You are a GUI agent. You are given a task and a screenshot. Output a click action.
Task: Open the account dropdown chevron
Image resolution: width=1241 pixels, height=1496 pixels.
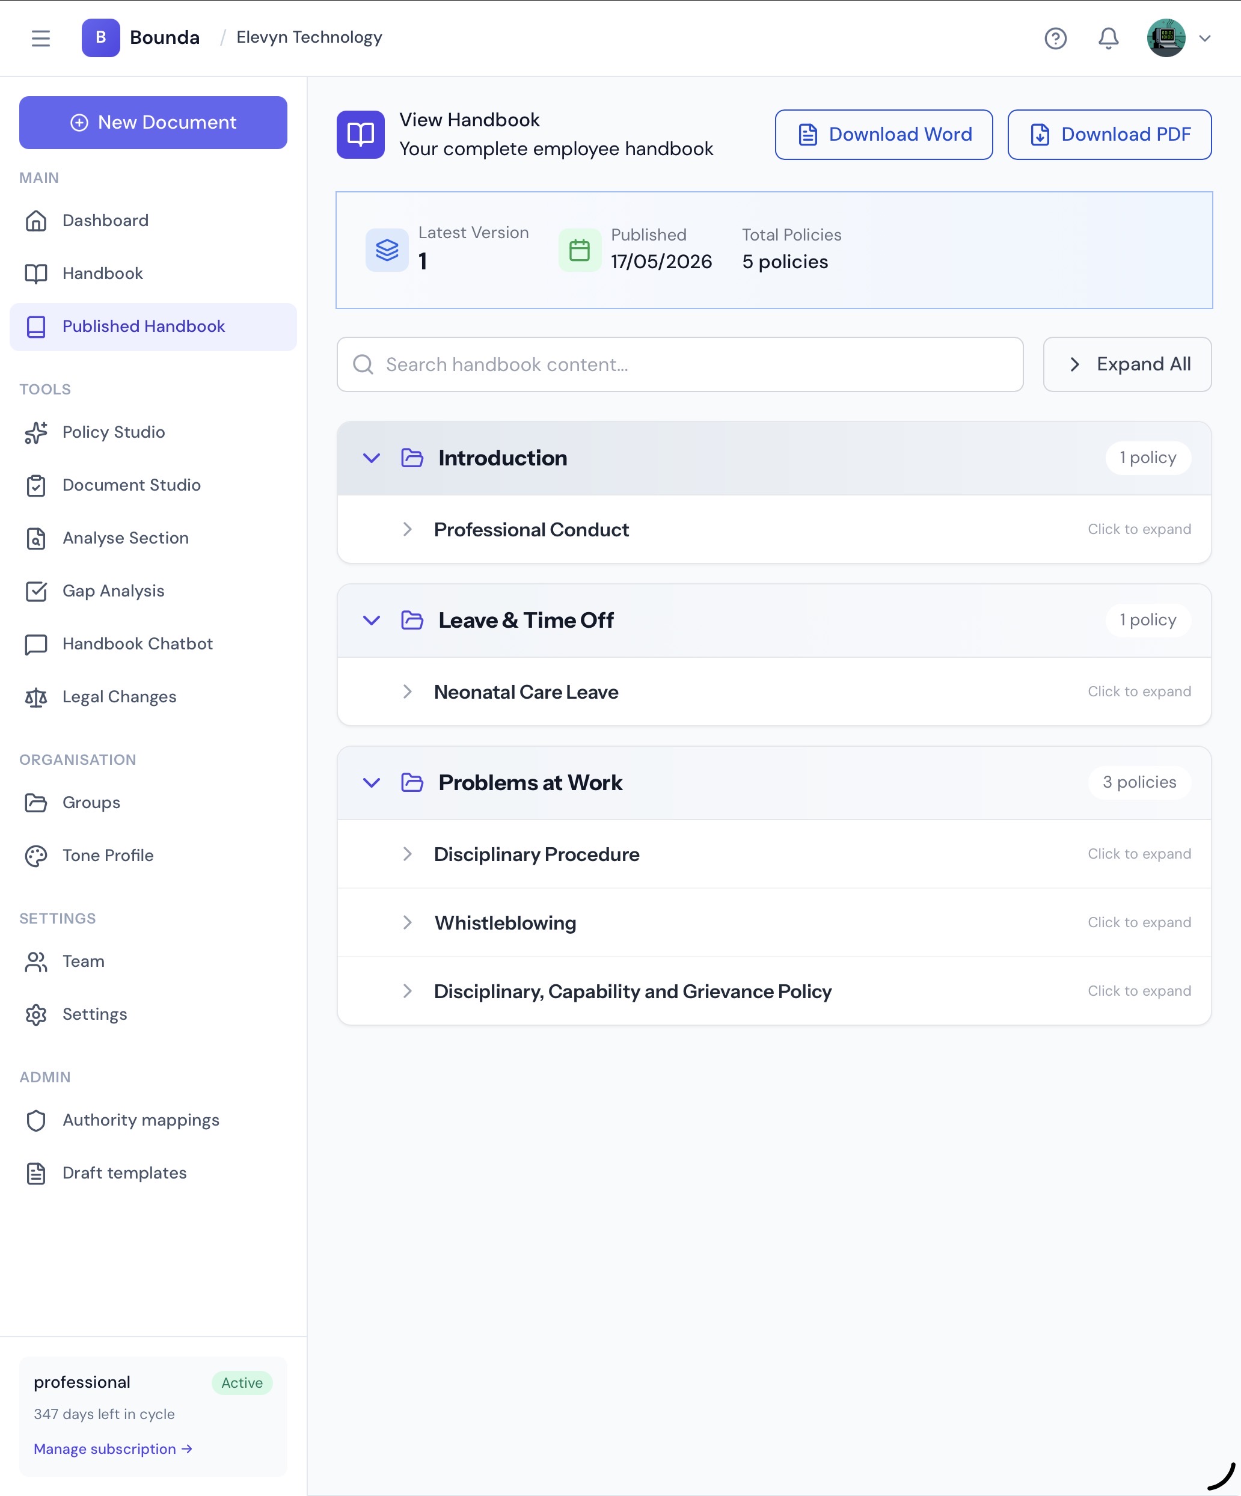pyautogui.click(x=1205, y=38)
